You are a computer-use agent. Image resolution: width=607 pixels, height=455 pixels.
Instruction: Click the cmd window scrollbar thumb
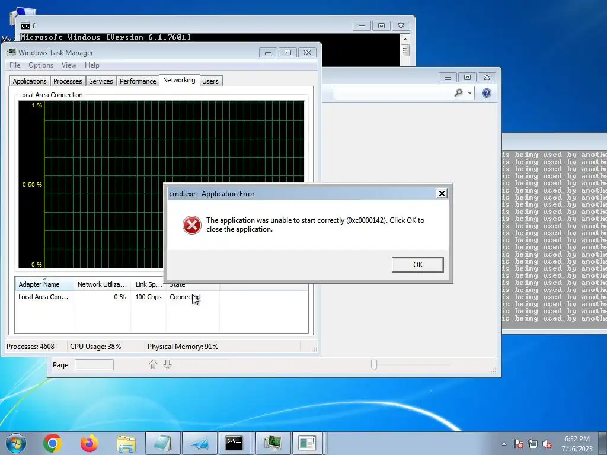point(405,50)
